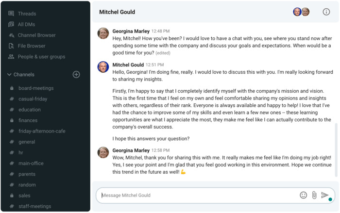Open the Threads icon in sidebar

pyautogui.click(x=11, y=14)
